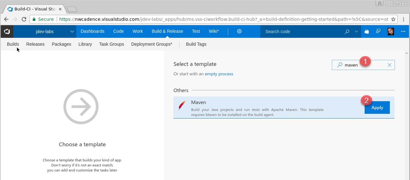410x180 pixels.
Task: Open the Work hub
Action: (x=138, y=31)
